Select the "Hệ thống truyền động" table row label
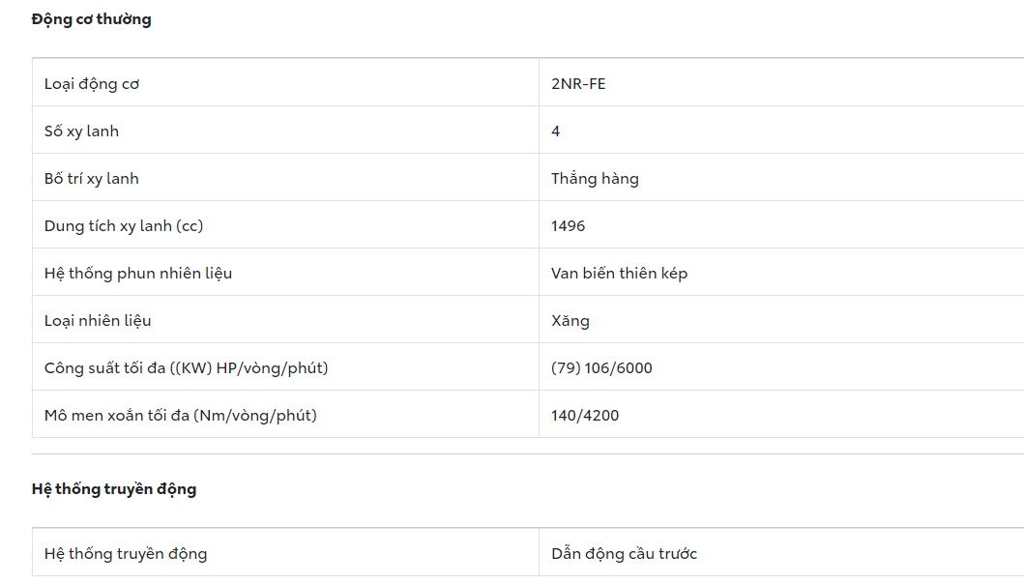 [x=126, y=554]
